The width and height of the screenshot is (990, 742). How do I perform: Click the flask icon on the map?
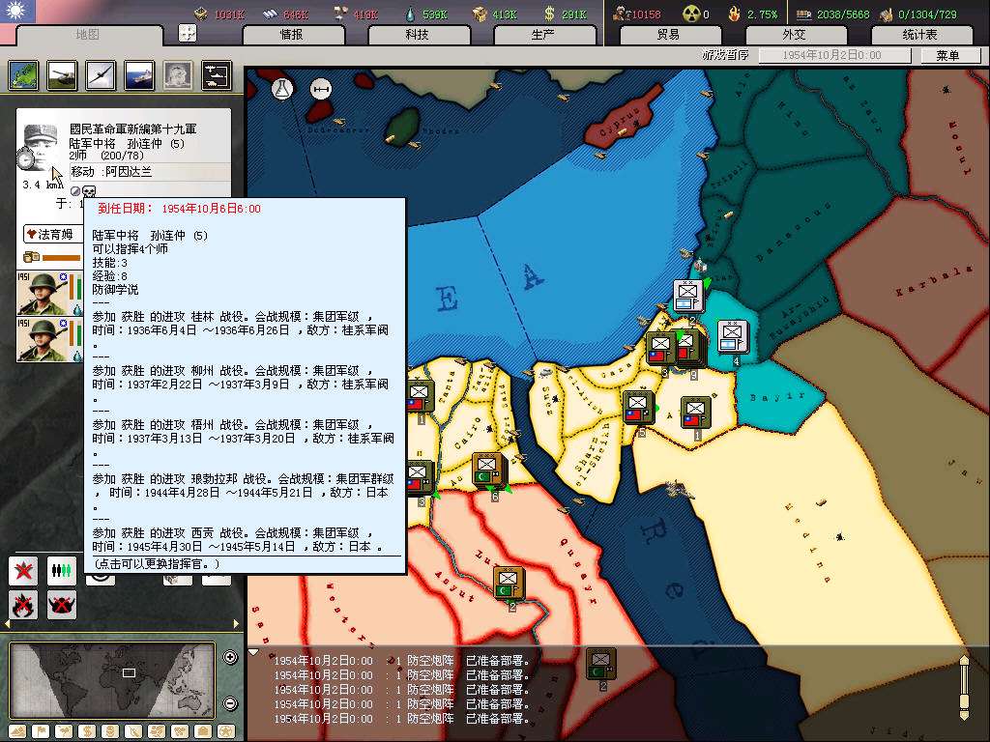281,89
